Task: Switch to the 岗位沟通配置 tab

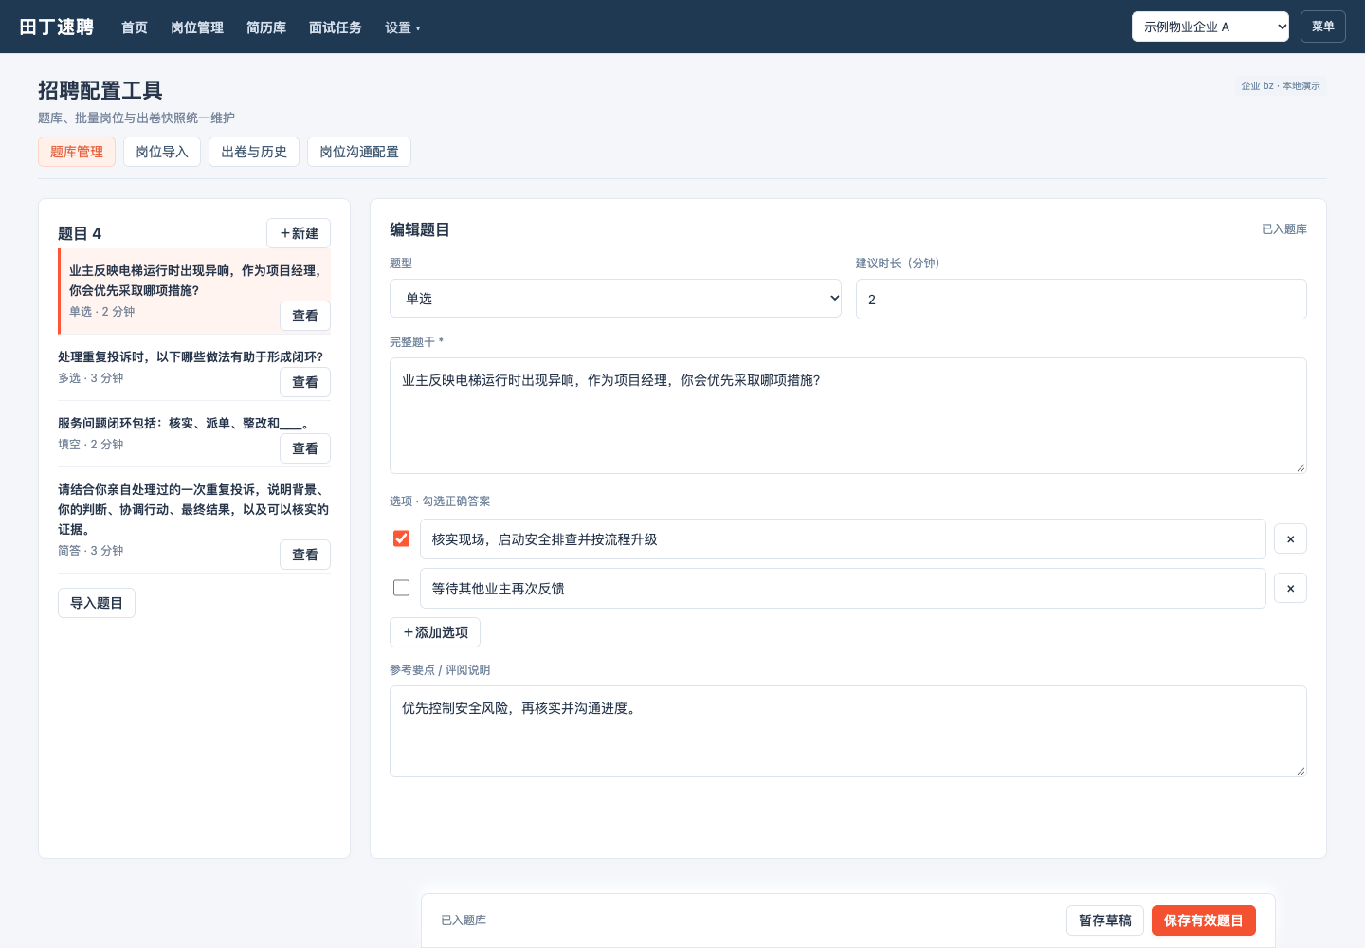Action: (x=359, y=152)
